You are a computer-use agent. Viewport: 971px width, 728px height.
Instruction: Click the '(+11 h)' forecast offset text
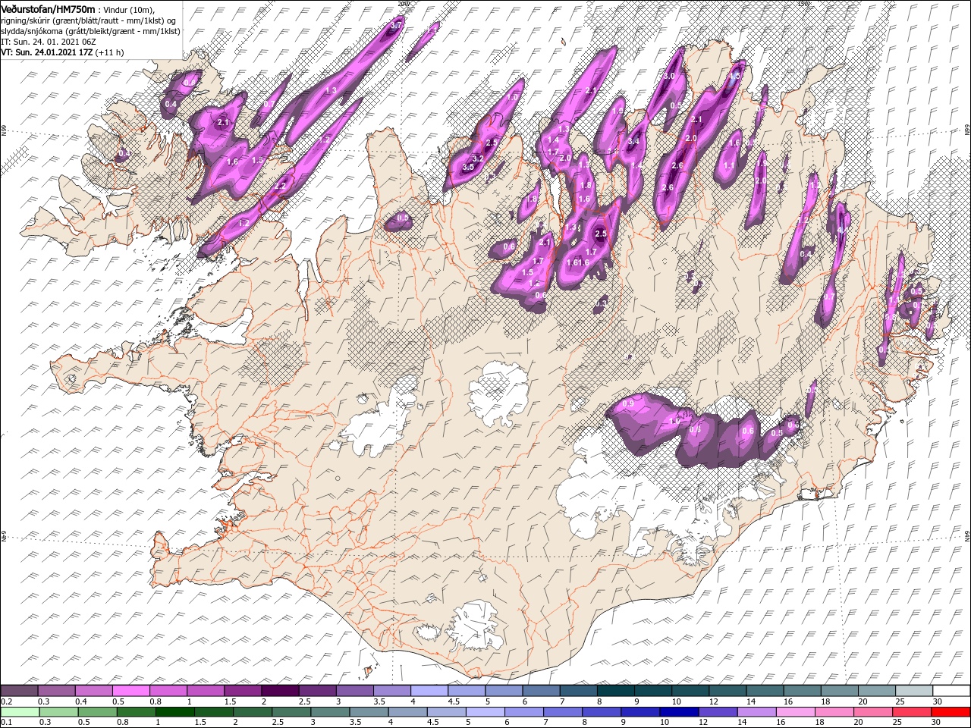coord(110,52)
